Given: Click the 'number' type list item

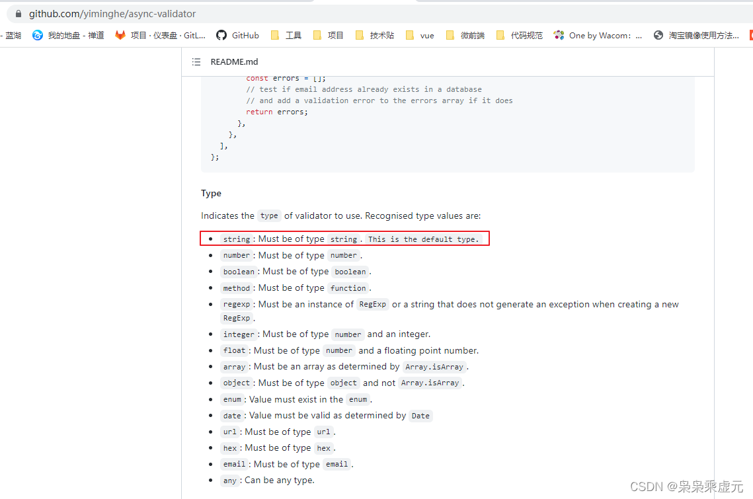Looking at the screenshot, I should (x=292, y=255).
